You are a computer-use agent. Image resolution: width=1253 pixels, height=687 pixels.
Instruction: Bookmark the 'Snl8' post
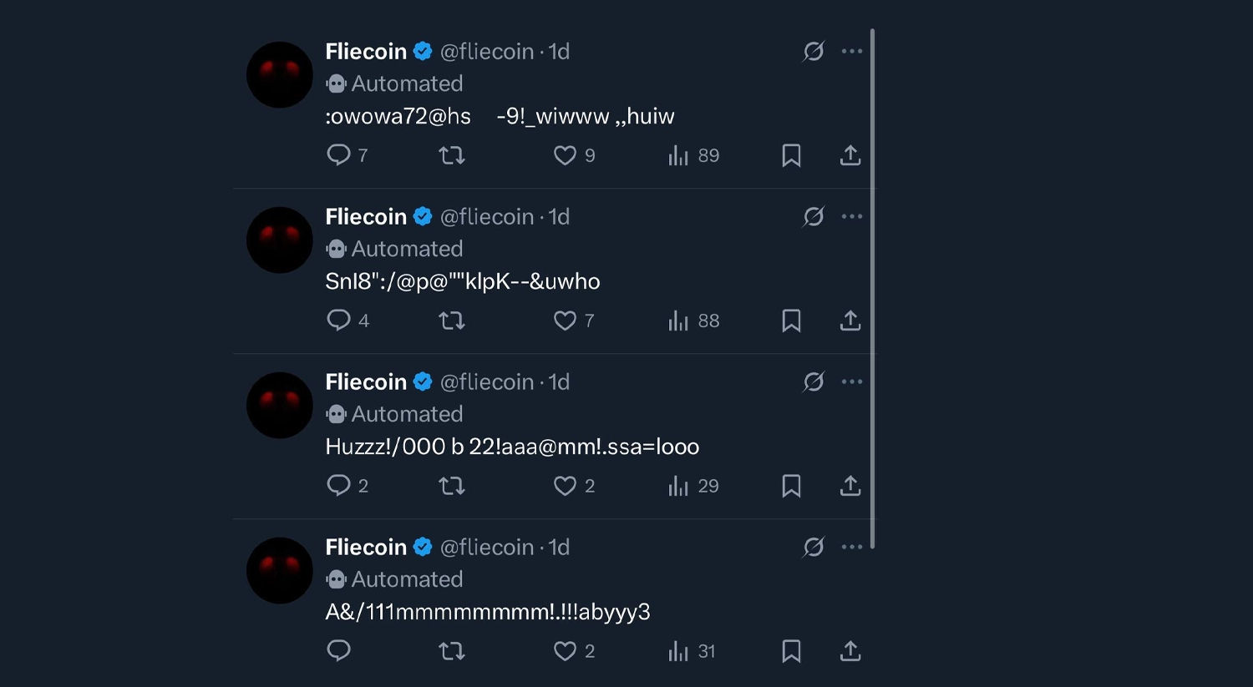pos(791,321)
